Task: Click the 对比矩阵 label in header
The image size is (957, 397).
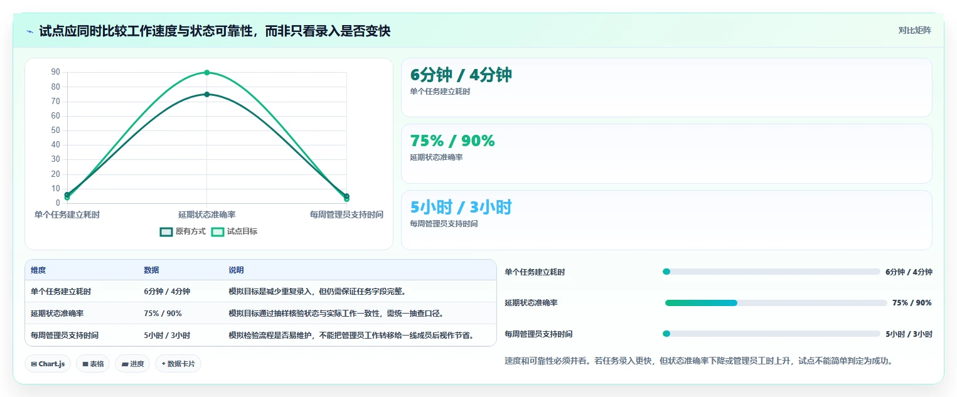Action: [x=914, y=30]
